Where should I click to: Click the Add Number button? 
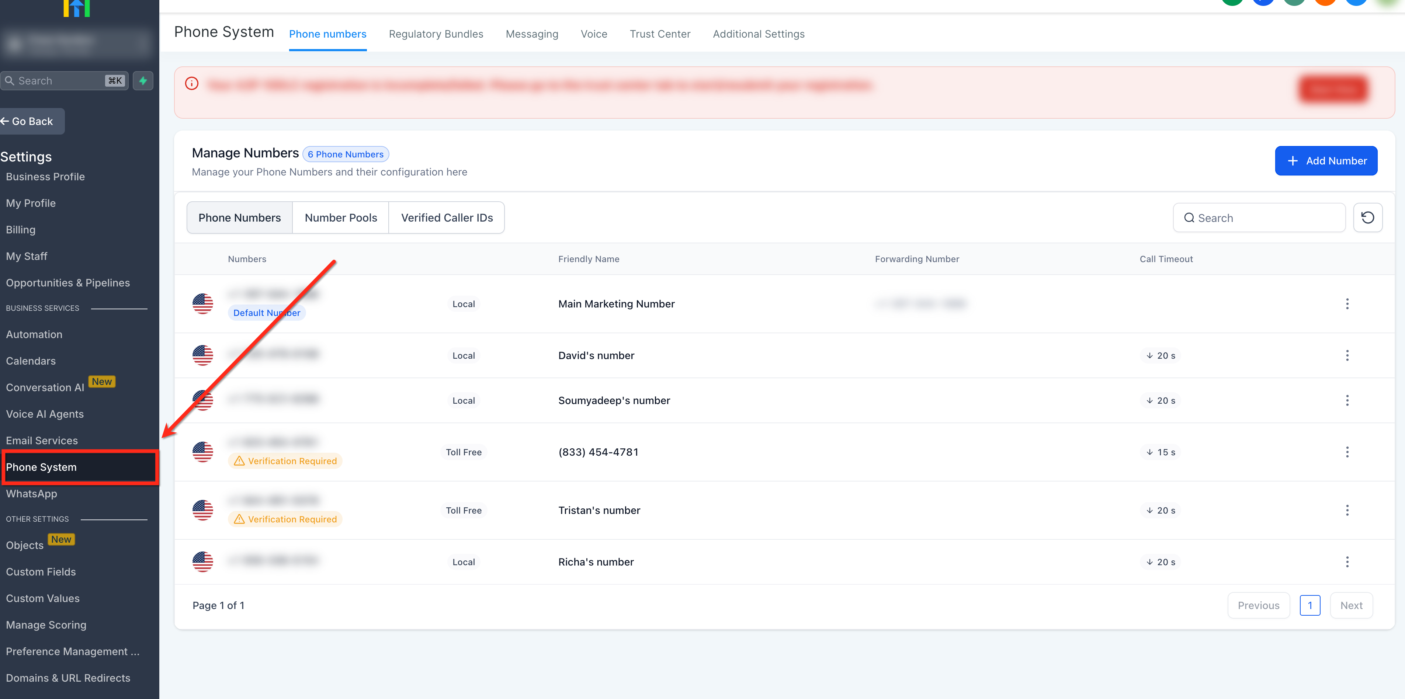(1325, 161)
